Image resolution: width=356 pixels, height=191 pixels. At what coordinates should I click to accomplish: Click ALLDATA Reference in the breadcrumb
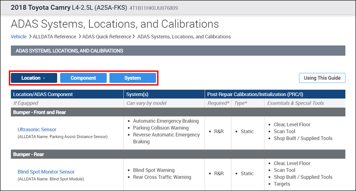tap(54, 37)
